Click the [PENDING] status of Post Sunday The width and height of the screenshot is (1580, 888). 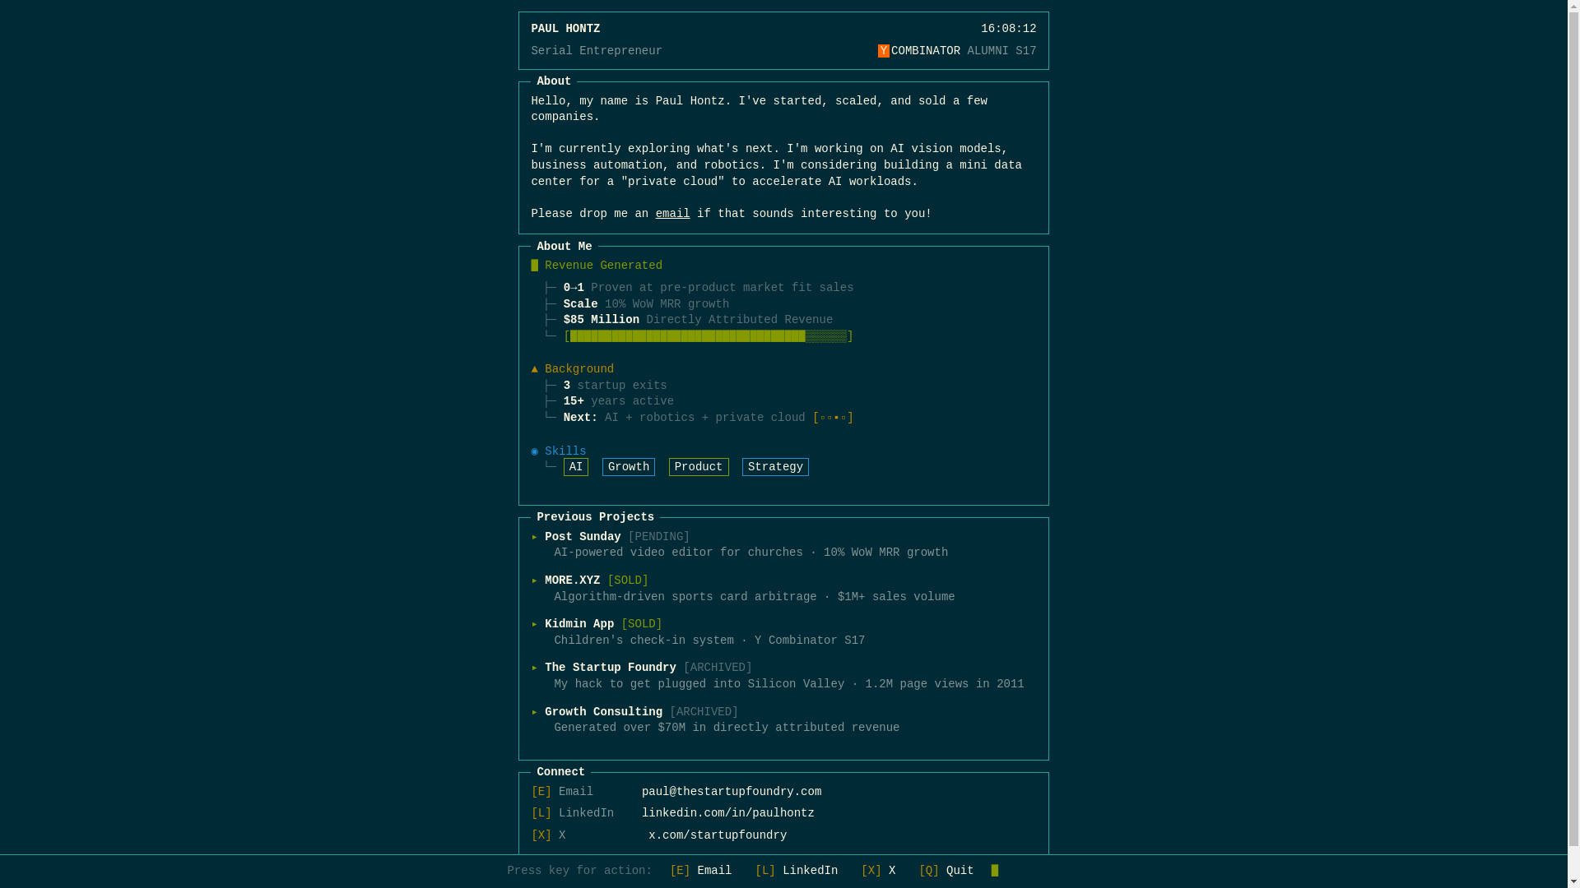tap(659, 537)
